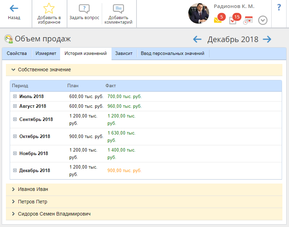The height and width of the screenshot is (227, 289).
Task: Open the Ask a question icon
Action: coord(84,9)
